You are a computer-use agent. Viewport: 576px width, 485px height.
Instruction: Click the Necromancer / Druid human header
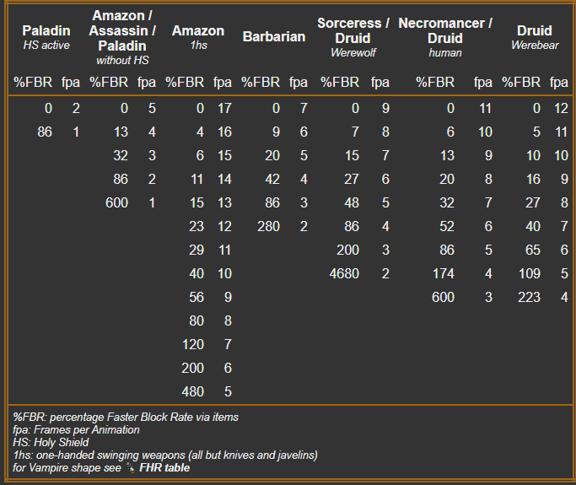click(445, 37)
